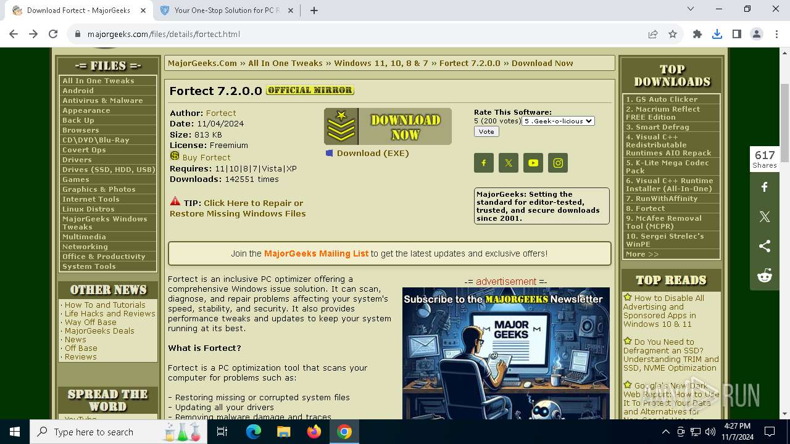Open File Explorer from taskbar
The height and width of the screenshot is (444, 790).
[283, 432]
